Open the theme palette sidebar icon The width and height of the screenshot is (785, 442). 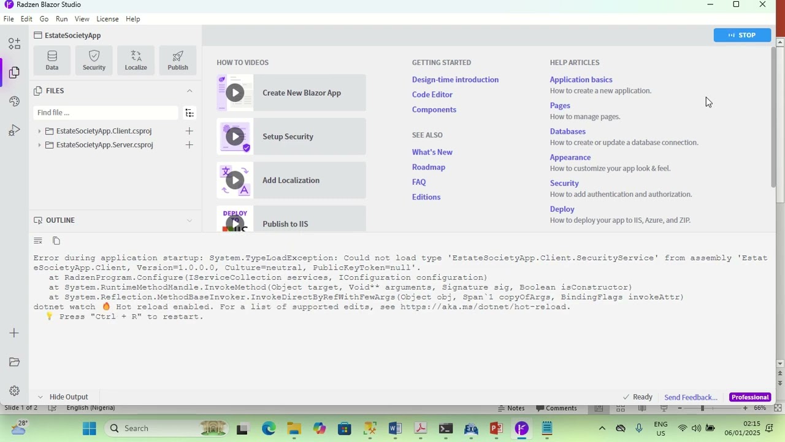coord(14,101)
